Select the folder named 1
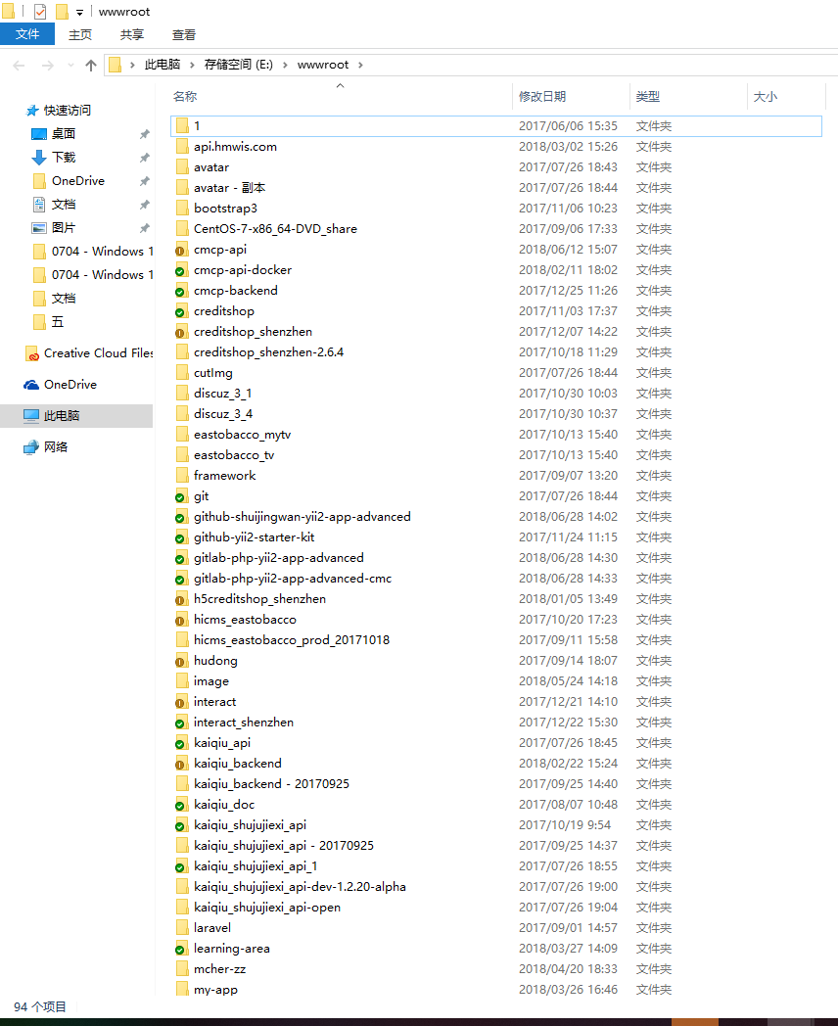Viewport: 838px width, 1026px height. [495, 126]
